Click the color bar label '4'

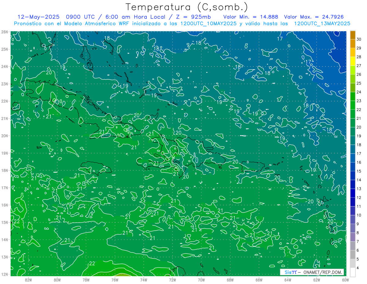pos(358,268)
